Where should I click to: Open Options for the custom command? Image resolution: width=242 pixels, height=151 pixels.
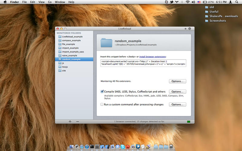click(x=178, y=104)
